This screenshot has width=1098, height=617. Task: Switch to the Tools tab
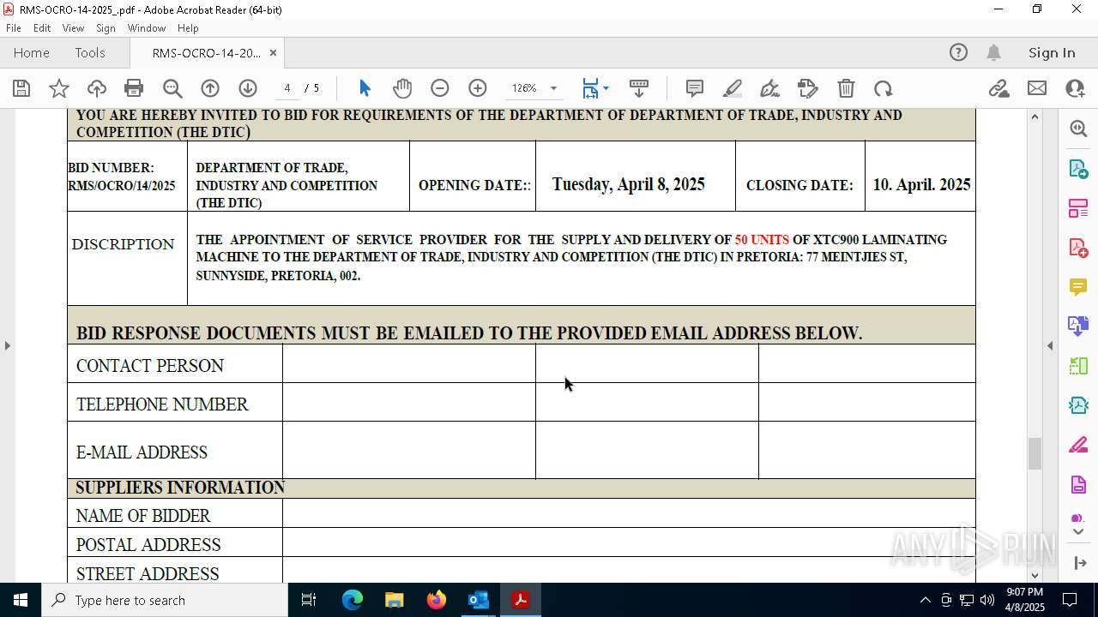click(90, 52)
